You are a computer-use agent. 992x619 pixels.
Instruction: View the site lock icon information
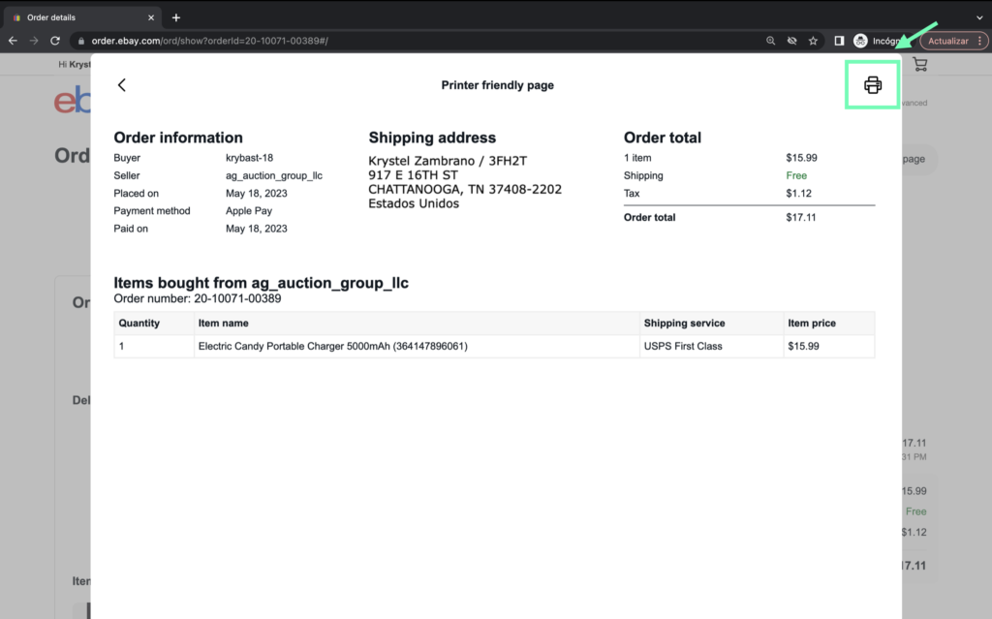81,41
